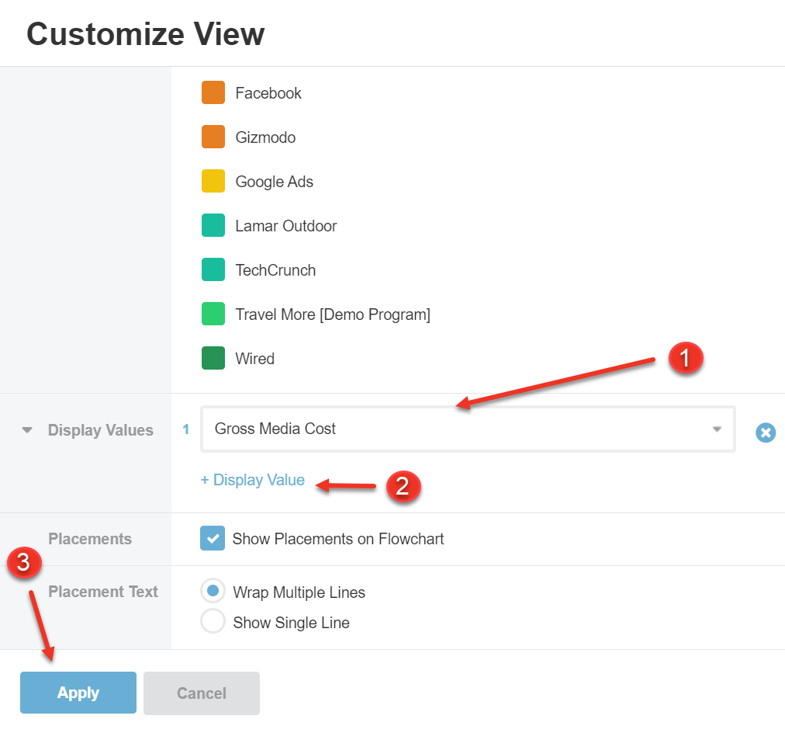The width and height of the screenshot is (785, 733).
Task: Click the blue numbered index next to Display Values
Action: pos(185,428)
